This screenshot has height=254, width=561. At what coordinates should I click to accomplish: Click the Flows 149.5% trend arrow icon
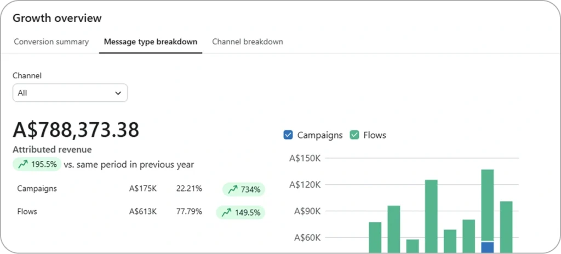pos(226,212)
